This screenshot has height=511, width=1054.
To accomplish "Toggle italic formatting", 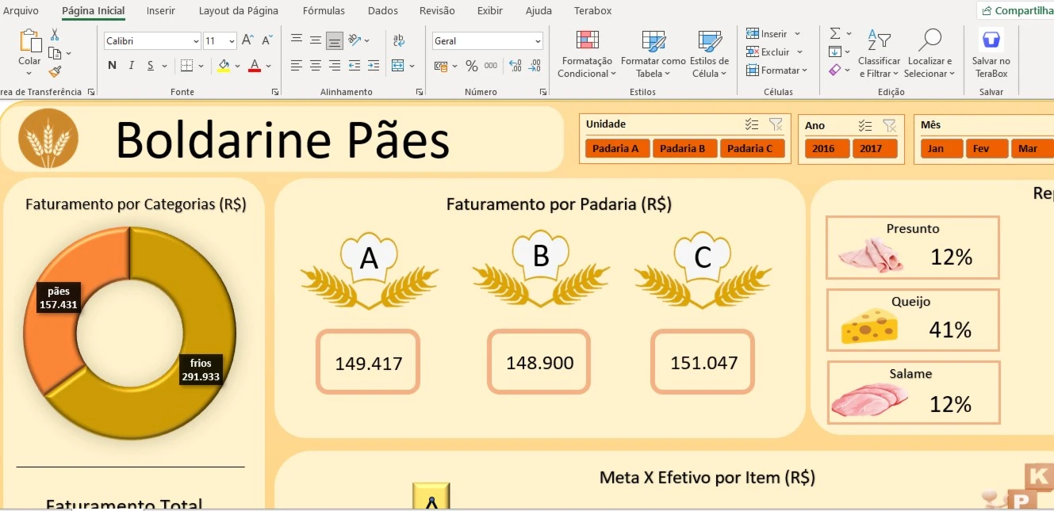I will click(132, 66).
